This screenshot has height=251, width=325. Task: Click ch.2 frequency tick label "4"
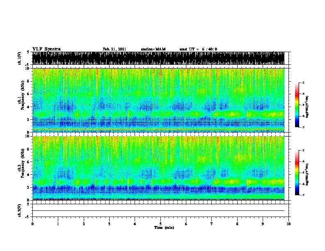(29, 175)
